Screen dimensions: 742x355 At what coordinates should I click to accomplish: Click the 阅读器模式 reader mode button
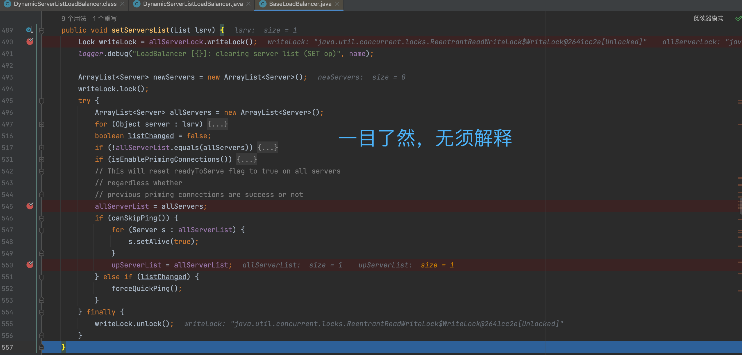tap(708, 18)
